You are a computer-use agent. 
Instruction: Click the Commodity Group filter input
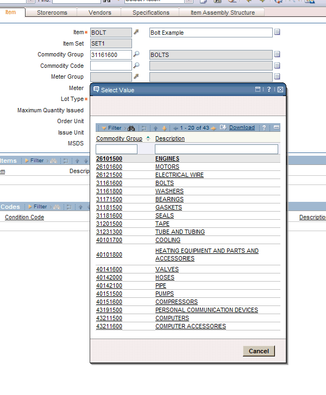point(116,149)
